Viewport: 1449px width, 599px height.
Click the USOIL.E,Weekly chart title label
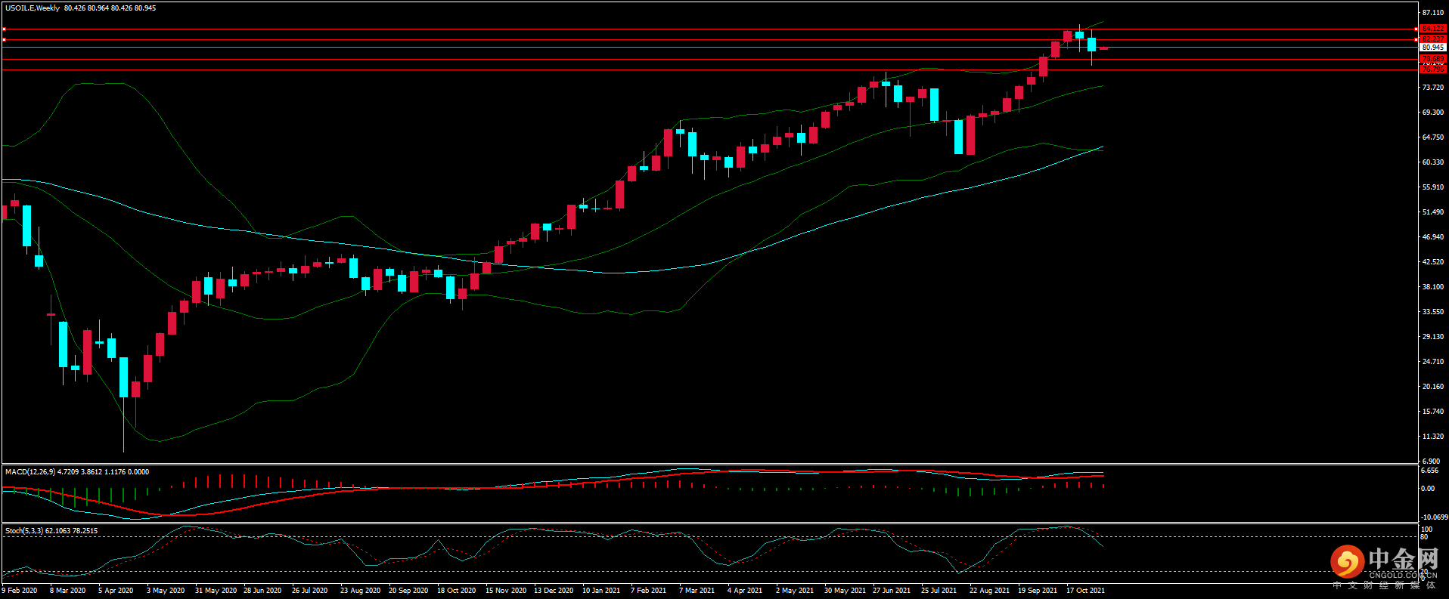[33, 8]
